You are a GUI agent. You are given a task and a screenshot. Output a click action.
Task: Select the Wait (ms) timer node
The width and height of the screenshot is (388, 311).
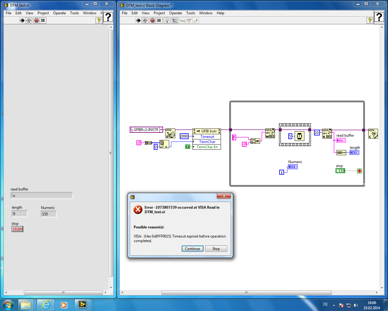[299, 136]
